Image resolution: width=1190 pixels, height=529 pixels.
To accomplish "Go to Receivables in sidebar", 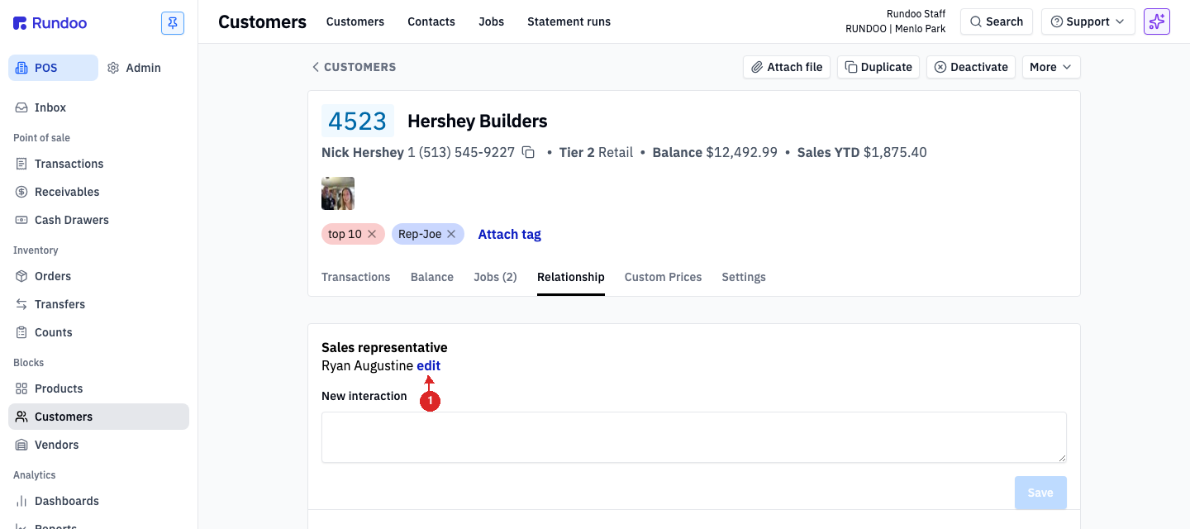I will (98, 192).
